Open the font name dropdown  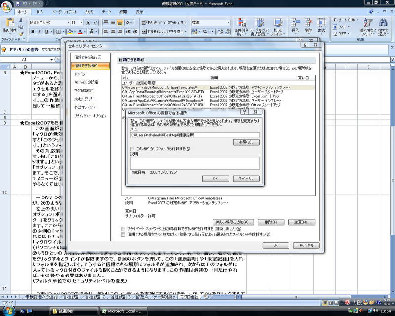click(68, 23)
